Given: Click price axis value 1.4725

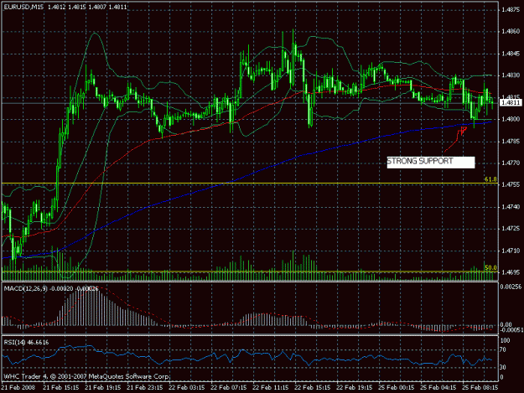Looking at the screenshot, I should [x=511, y=229].
